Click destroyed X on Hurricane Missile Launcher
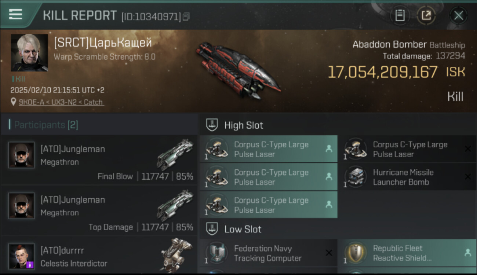The width and height of the screenshot is (477, 275). tap(468, 177)
